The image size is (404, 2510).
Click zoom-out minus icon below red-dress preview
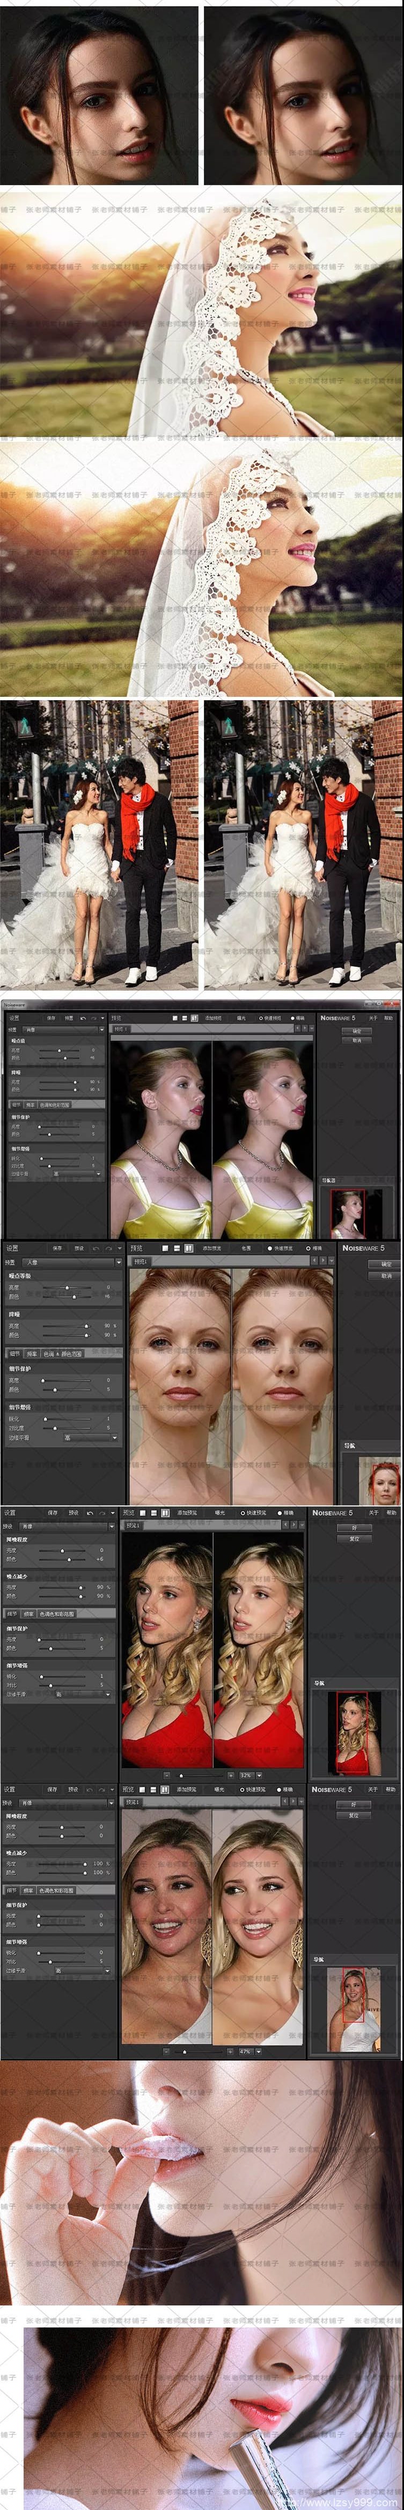tap(165, 1776)
